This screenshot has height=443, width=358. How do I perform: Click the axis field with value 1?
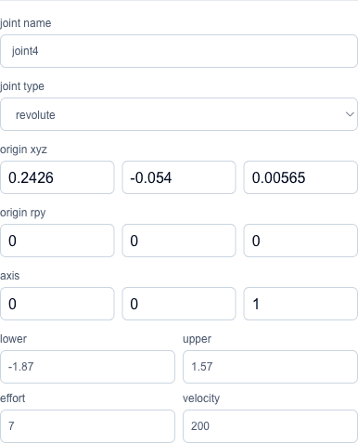pyautogui.click(x=300, y=304)
